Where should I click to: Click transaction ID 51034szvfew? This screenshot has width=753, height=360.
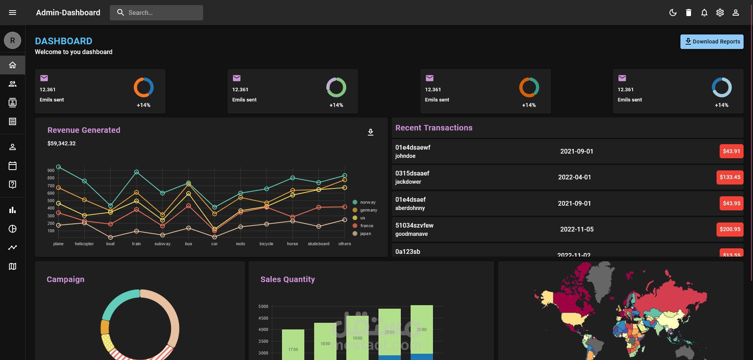[414, 225]
